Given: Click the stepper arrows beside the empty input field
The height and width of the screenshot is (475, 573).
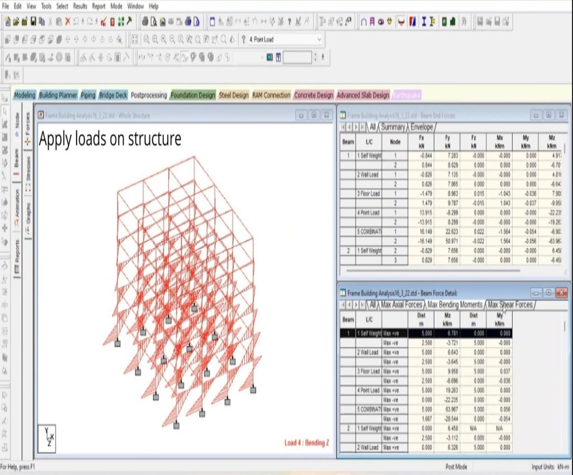Looking at the screenshot, I should tap(315, 57).
